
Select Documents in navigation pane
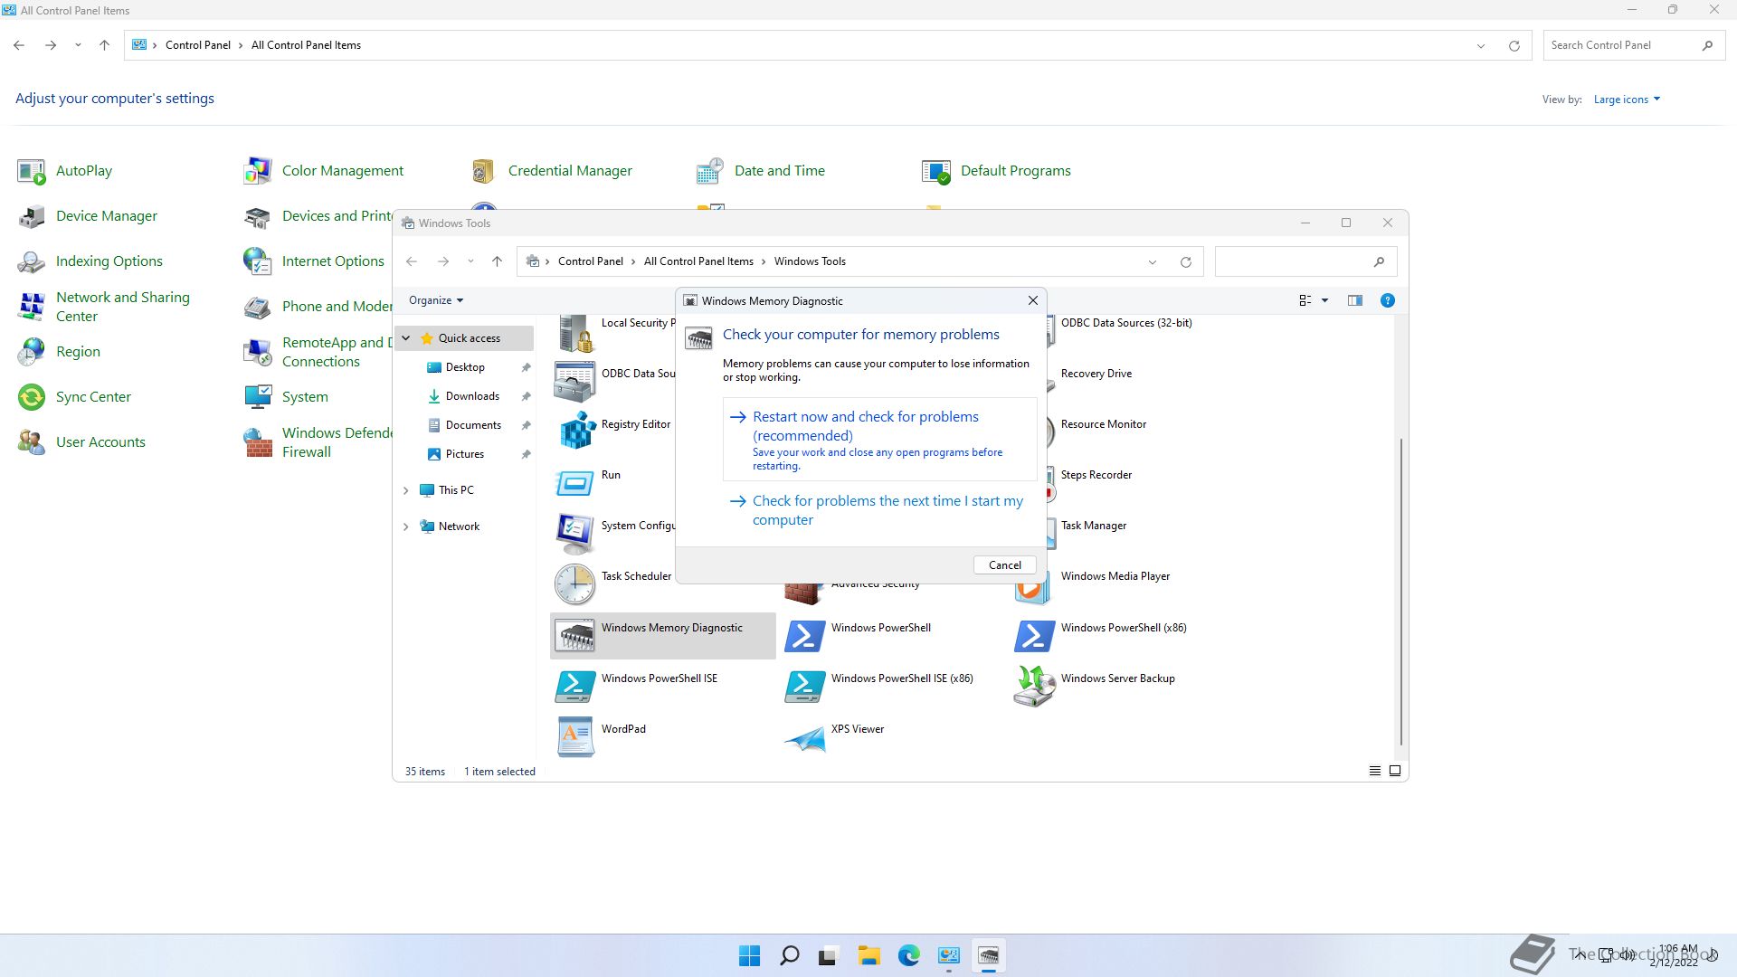(473, 425)
